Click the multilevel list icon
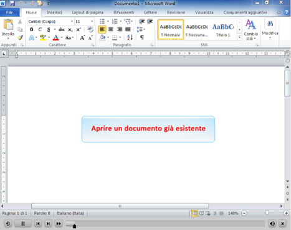Screen dimensions: 291x230 coord(127,21)
